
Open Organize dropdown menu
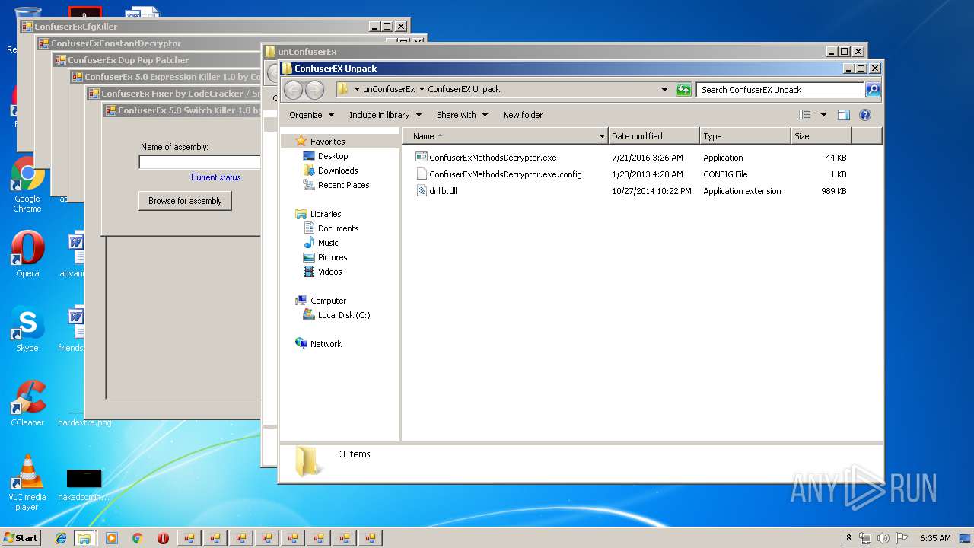pyautogui.click(x=311, y=115)
